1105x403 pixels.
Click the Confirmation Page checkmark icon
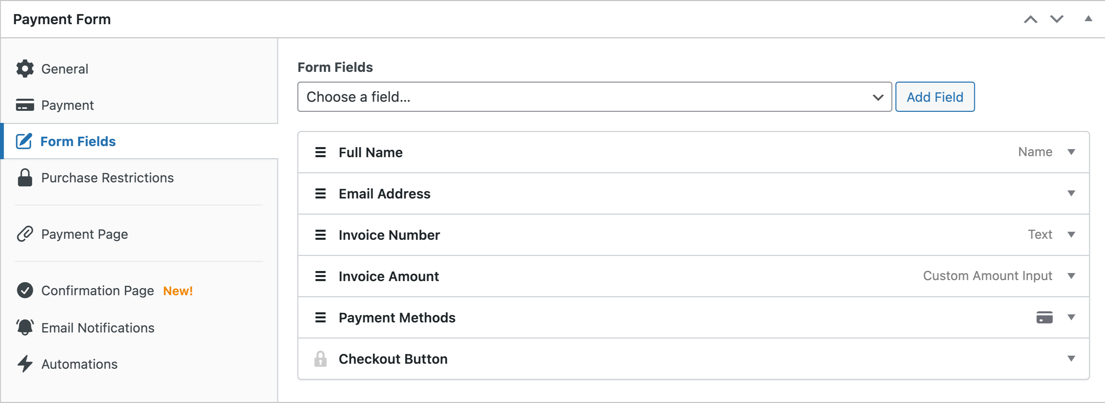pos(25,290)
